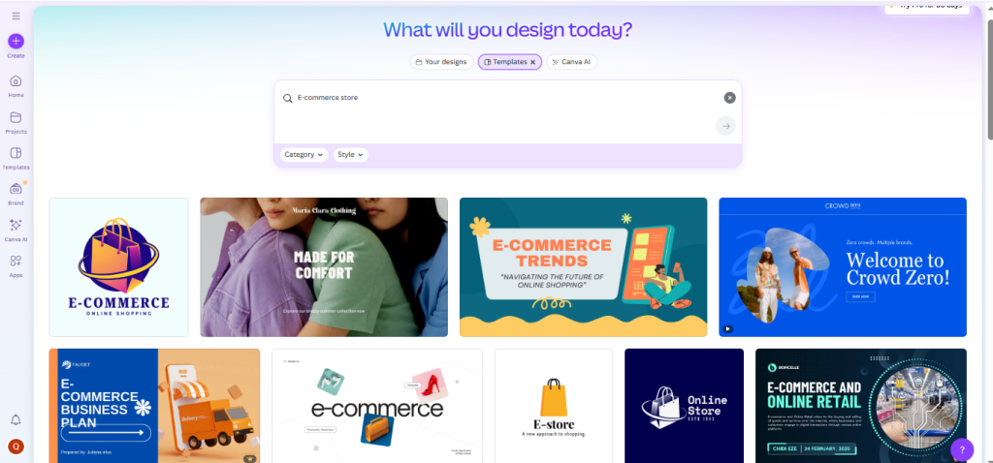Expand the Style dropdown
993x463 pixels.
pos(351,154)
